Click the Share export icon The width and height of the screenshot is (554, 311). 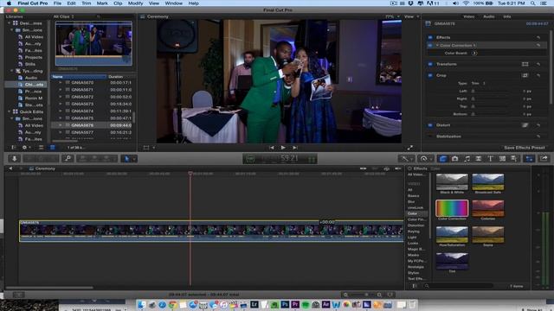click(544, 159)
